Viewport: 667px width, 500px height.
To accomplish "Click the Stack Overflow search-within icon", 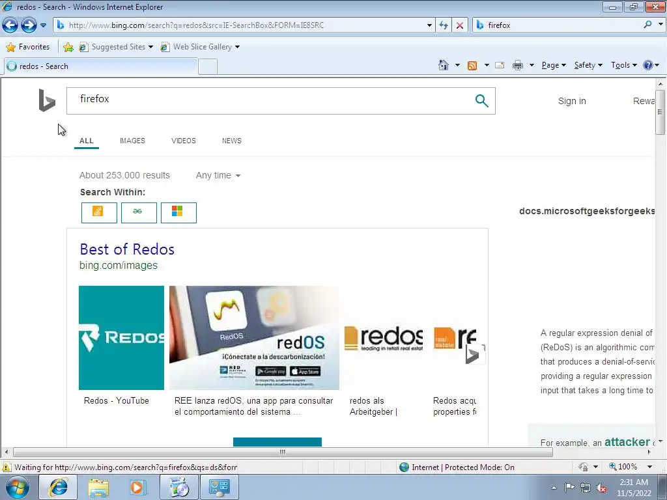I will (99, 213).
